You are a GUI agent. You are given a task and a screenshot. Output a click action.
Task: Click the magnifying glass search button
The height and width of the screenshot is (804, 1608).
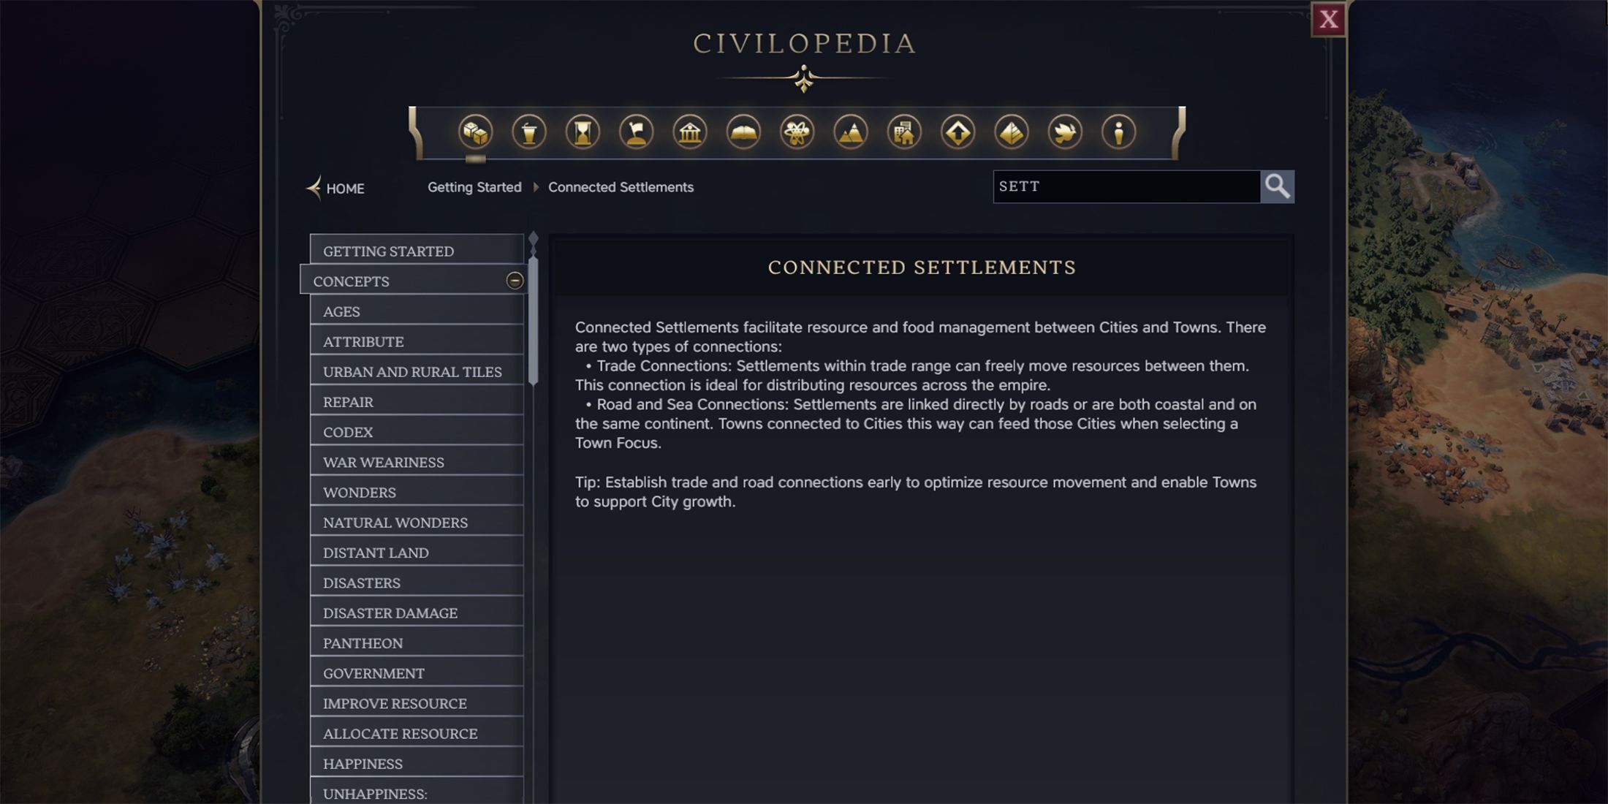(1277, 186)
